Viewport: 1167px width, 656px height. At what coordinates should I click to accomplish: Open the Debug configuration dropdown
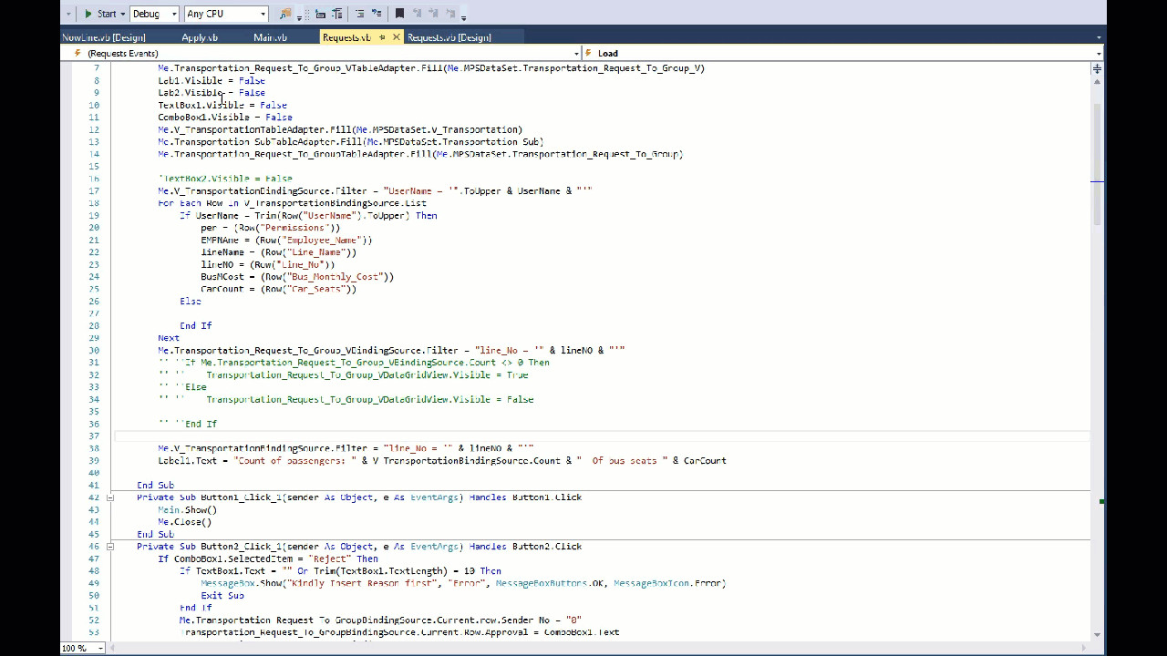tap(174, 13)
